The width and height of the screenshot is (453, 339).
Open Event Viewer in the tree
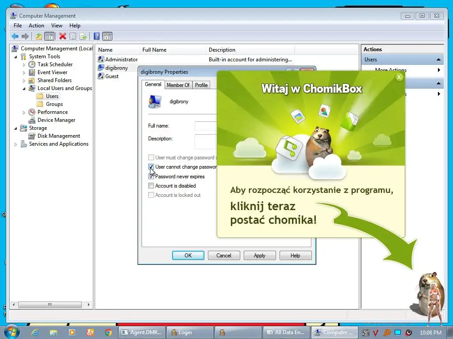(x=52, y=72)
